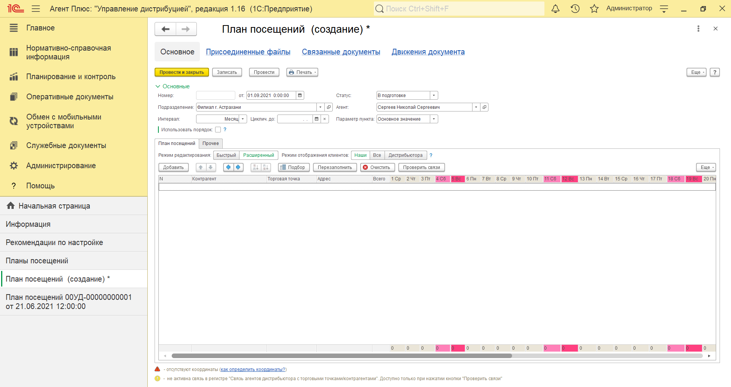Sort rows descending in the plan table
731x387 pixels.
click(x=266, y=167)
